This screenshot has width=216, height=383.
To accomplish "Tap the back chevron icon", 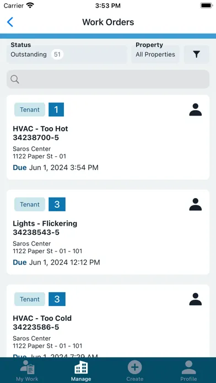I will tap(10, 22).
